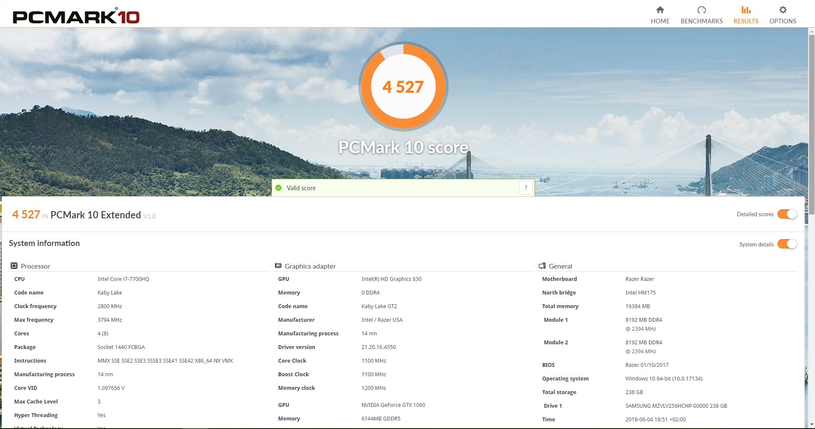Screen dimensions: 815x429
Task: Click the Module 1 label
Action: coord(555,320)
